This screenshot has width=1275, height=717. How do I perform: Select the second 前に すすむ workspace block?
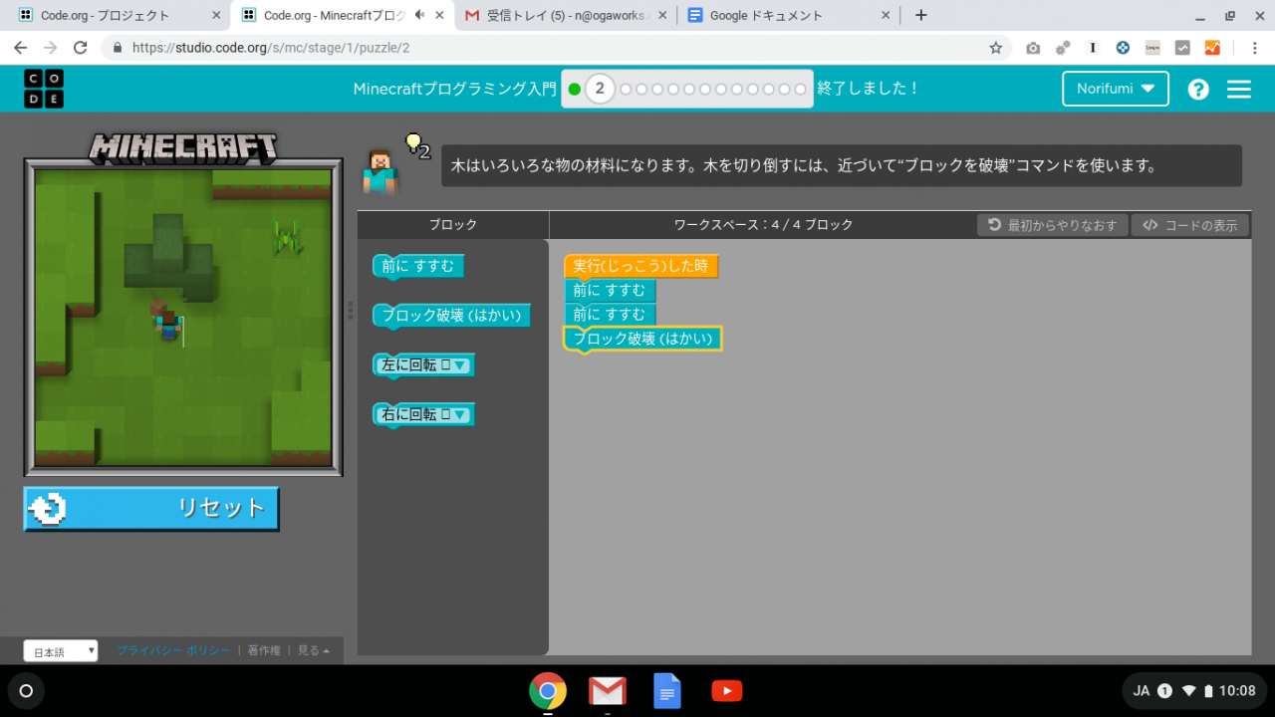[x=610, y=314]
